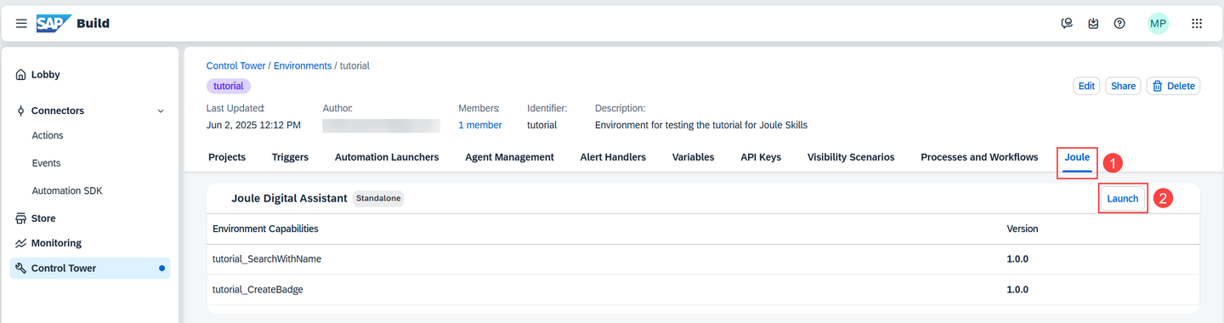
Task: Open the help question mark icon
Action: click(1119, 24)
